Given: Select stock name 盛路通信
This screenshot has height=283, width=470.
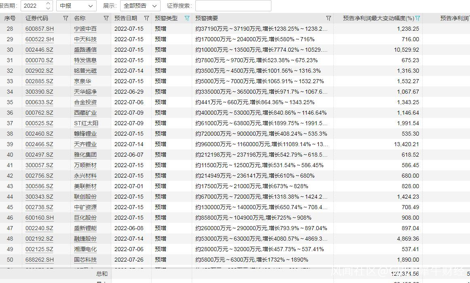Looking at the screenshot, I should 85,50.
